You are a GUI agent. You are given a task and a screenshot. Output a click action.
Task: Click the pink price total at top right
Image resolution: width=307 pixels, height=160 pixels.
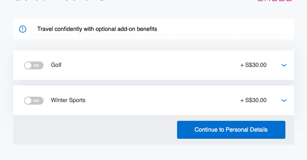click(x=275, y=1)
